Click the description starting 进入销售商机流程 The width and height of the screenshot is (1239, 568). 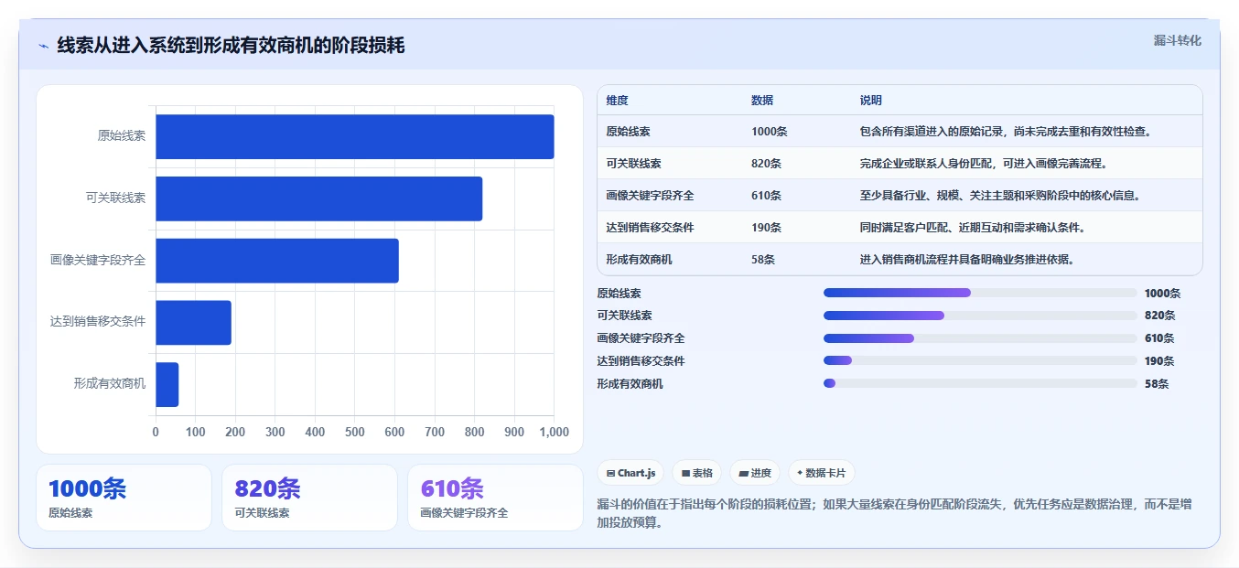point(967,260)
